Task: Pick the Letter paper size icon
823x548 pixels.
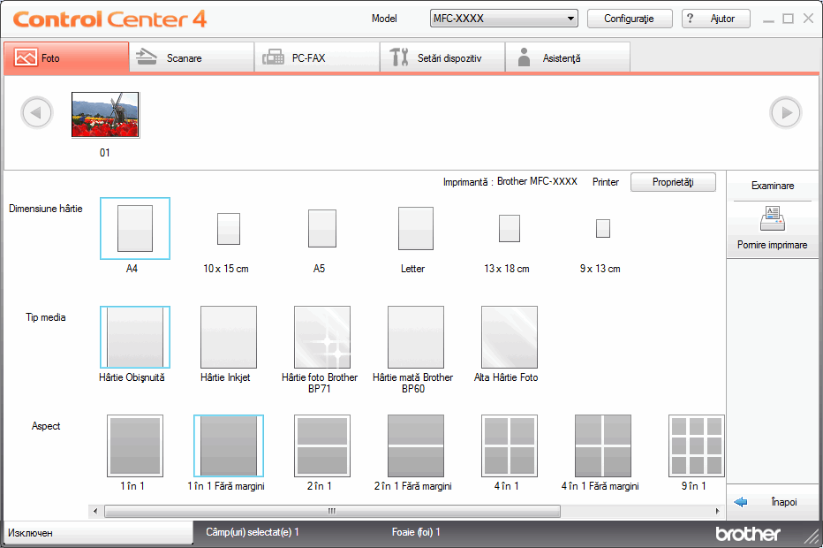Action: 416,229
